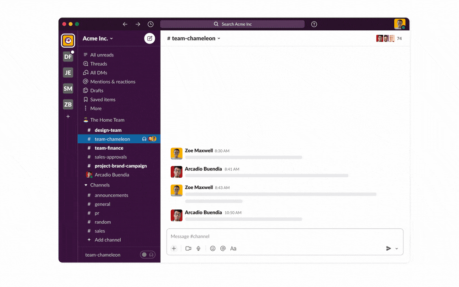Mention someone with the @ icon
The image size is (459, 287).
click(223, 248)
